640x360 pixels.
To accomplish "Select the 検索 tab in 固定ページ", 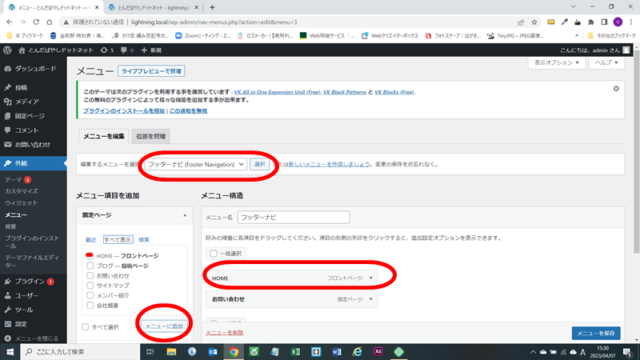I will (x=144, y=239).
